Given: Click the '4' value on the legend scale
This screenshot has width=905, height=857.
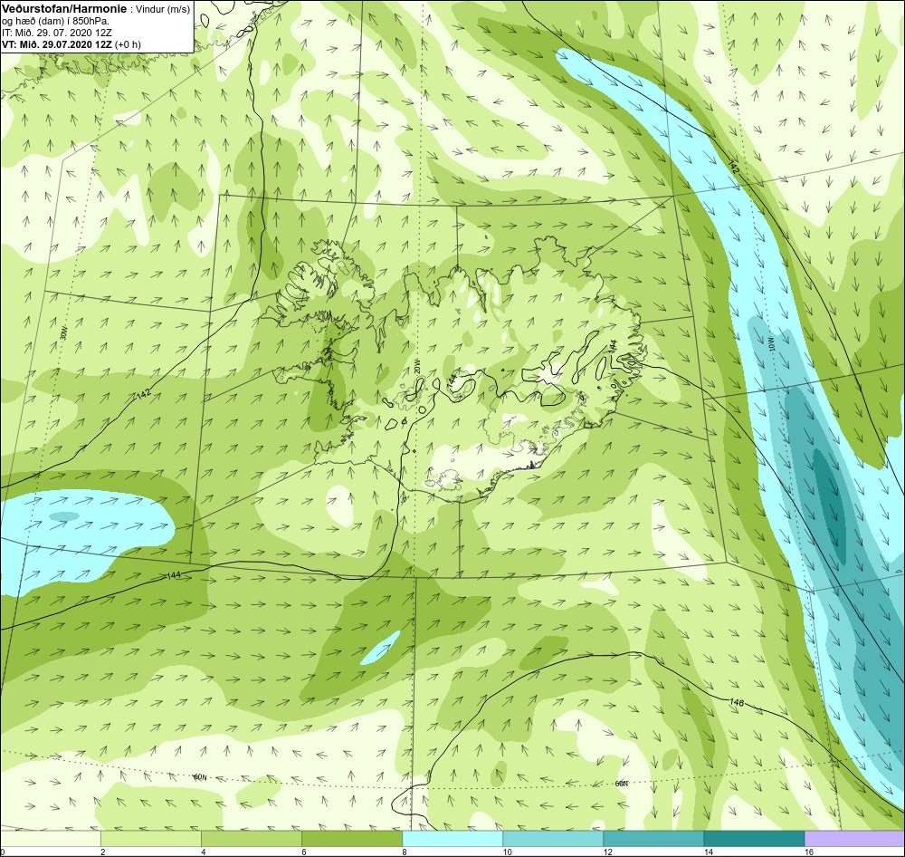Looking at the screenshot, I should coord(204,852).
